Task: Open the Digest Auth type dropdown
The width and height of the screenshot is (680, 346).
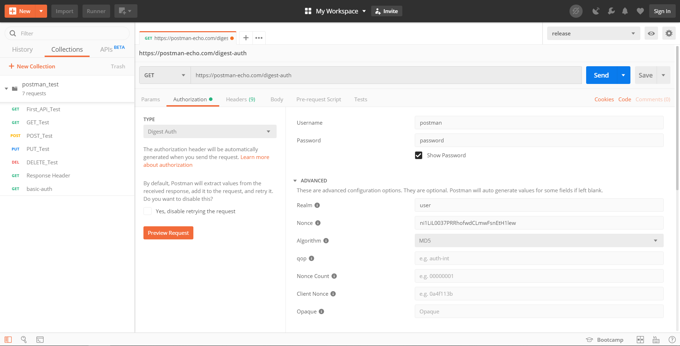Action: click(210, 132)
